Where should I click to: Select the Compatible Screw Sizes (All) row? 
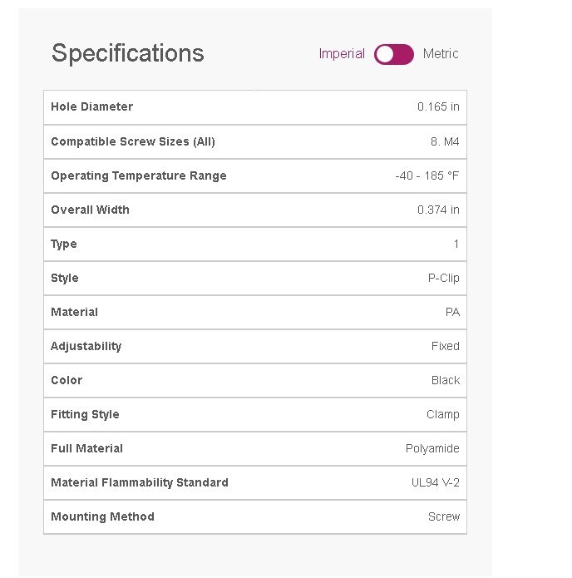[255, 142]
